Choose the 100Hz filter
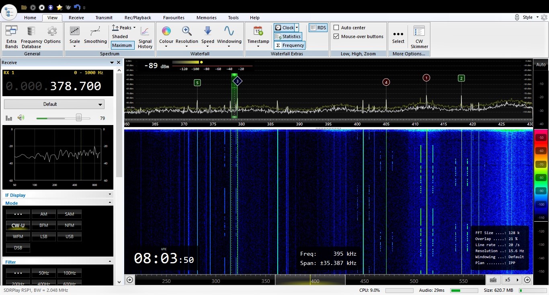 [x=70, y=273]
